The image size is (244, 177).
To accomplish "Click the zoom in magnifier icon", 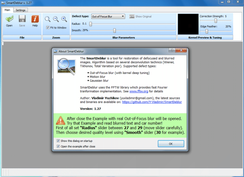I will [x=64, y=19].
